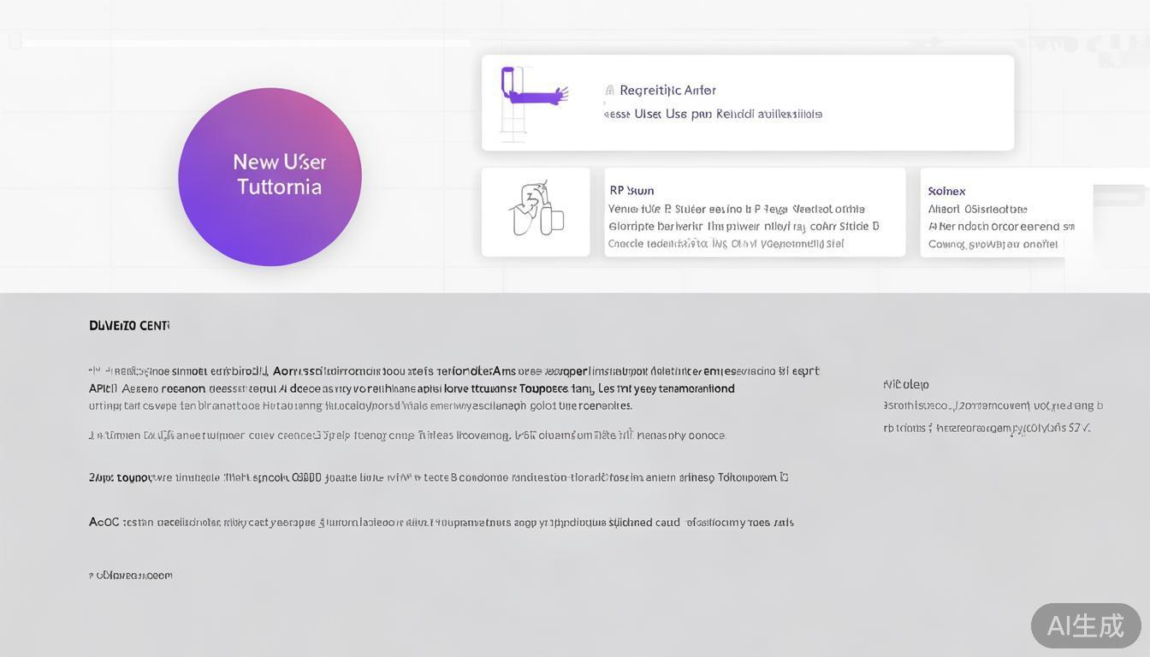Click the hand-holding-phone outline icon

tap(536, 210)
